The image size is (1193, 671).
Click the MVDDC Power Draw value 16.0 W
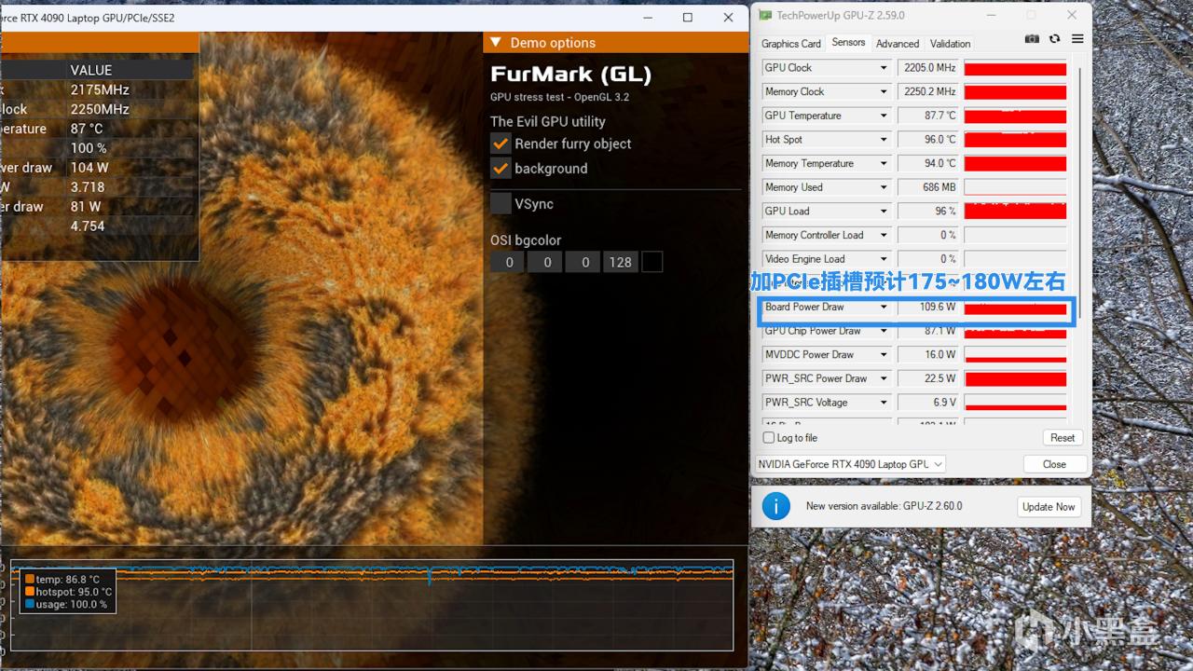pos(927,355)
